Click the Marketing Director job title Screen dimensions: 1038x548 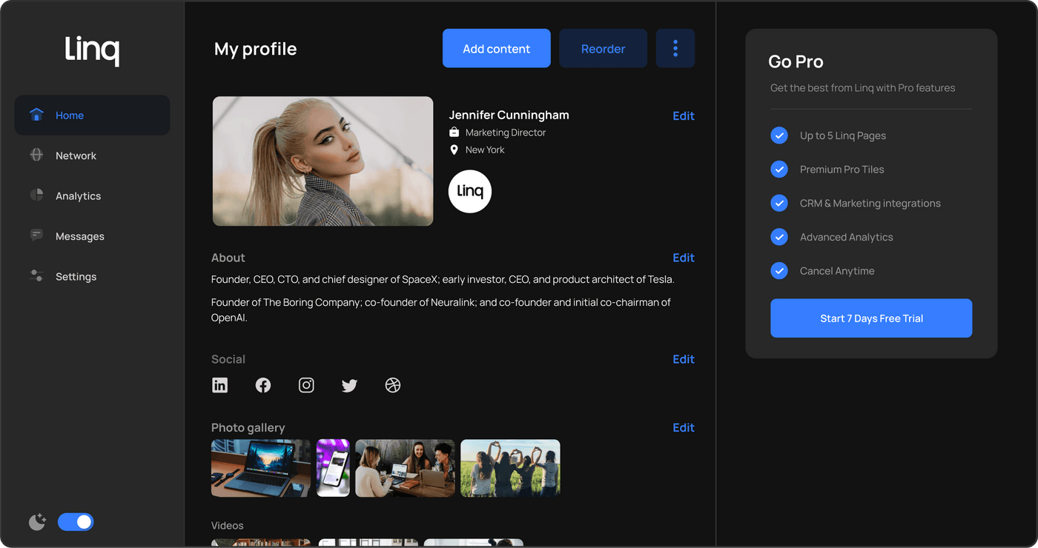[x=506, y=133]
